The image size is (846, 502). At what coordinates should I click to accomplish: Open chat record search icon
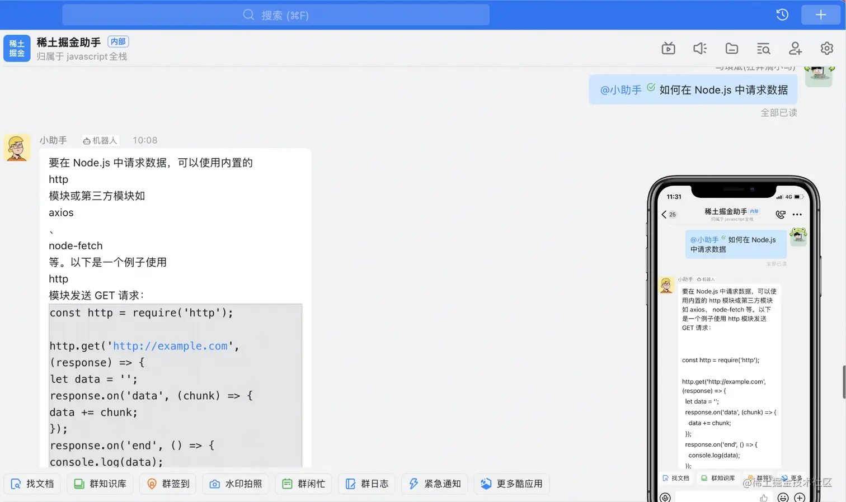(x=763, y=49)
